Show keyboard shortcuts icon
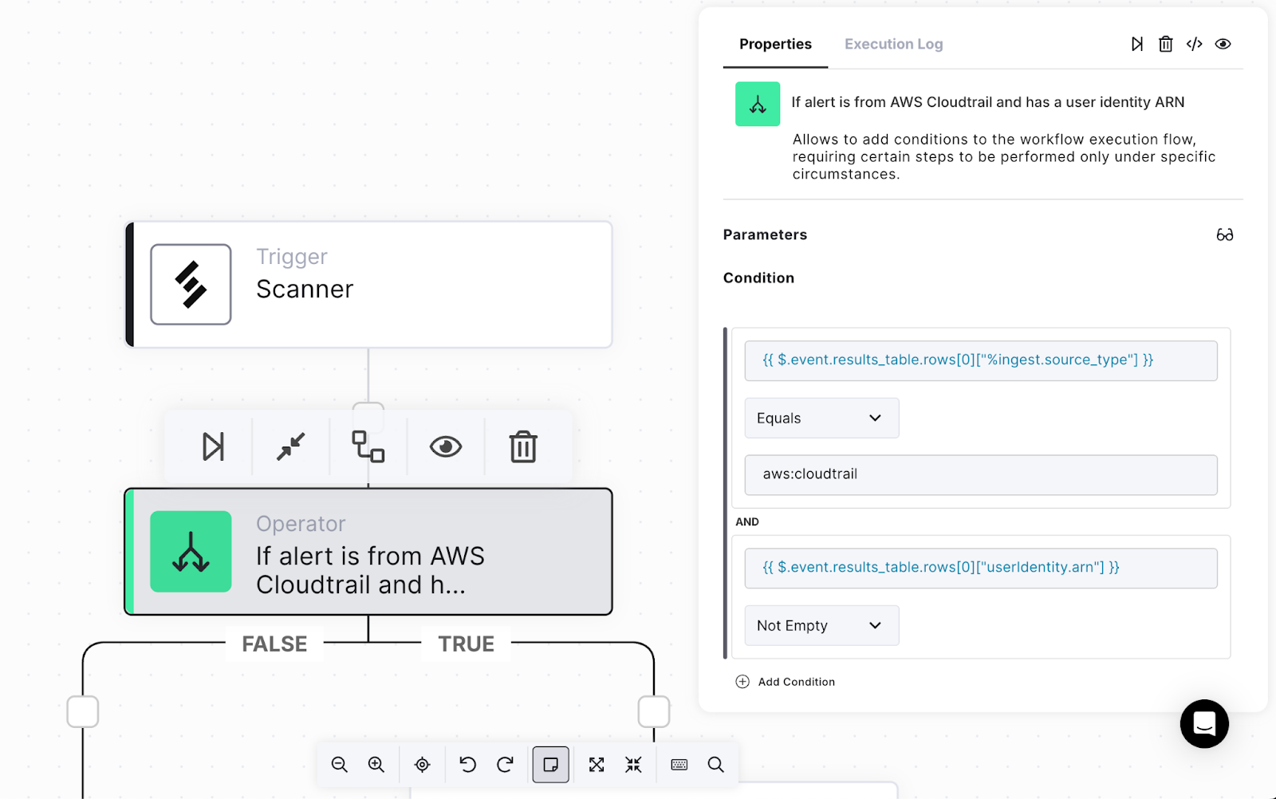 (x=679, y=765)
